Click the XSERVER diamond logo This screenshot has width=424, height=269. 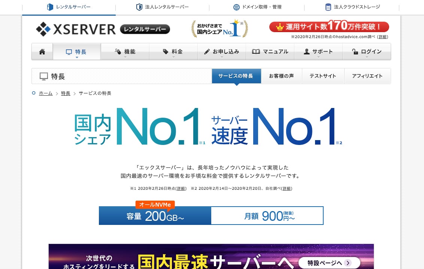[44, 29]
